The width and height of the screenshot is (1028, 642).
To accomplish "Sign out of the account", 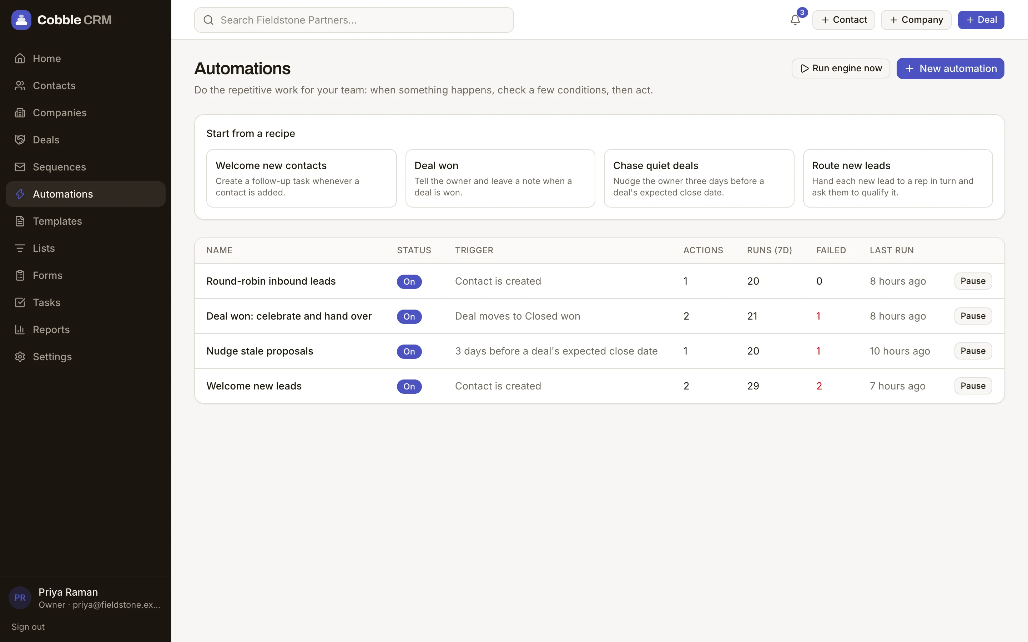I will tap(28, 627).
